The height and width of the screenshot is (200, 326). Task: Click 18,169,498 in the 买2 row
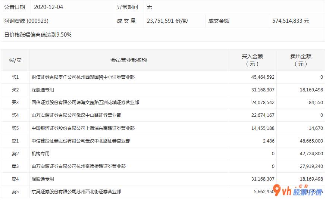click(311, 90)
